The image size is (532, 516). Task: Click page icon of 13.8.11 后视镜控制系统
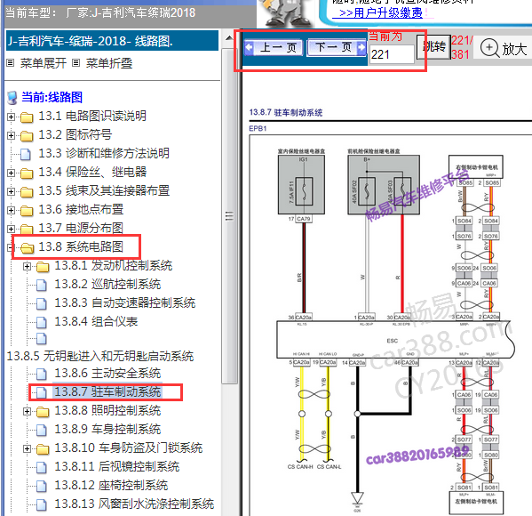pyautogui.click(x=42, y=467)
